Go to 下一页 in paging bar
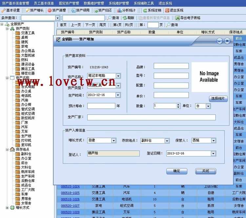The image size is (246, 218). pos(90,25)
